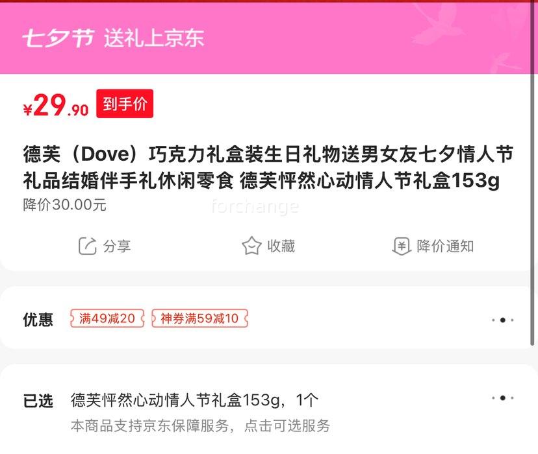Tap the star favorite icon
The width and height of the screenshot is (538, 454).
[x=251, y=246]
